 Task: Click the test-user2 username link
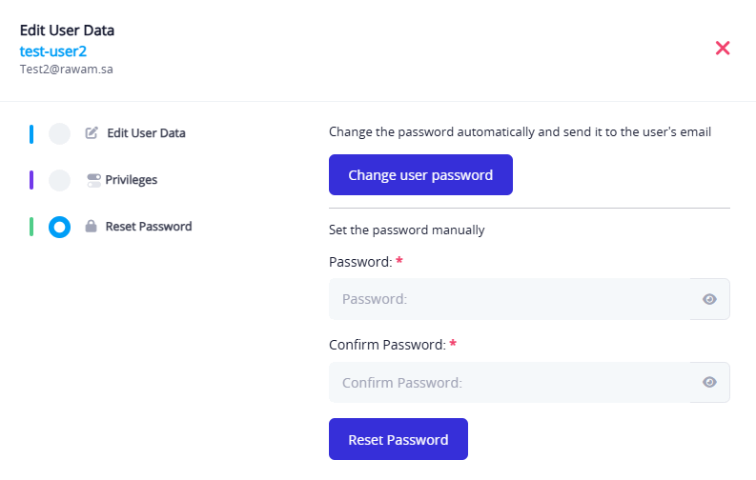pos(53,50)
